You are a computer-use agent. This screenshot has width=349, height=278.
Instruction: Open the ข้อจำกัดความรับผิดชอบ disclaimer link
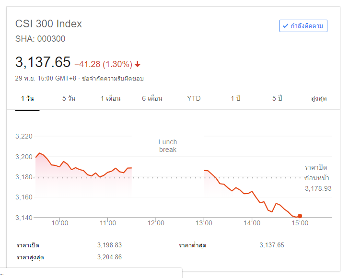(113, 78)
